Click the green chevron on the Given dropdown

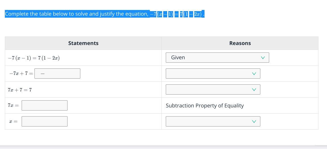pos(263,58)
